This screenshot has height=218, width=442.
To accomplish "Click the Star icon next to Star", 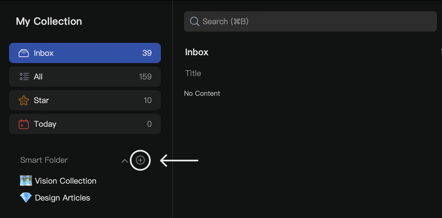I will tap(23, 100).
